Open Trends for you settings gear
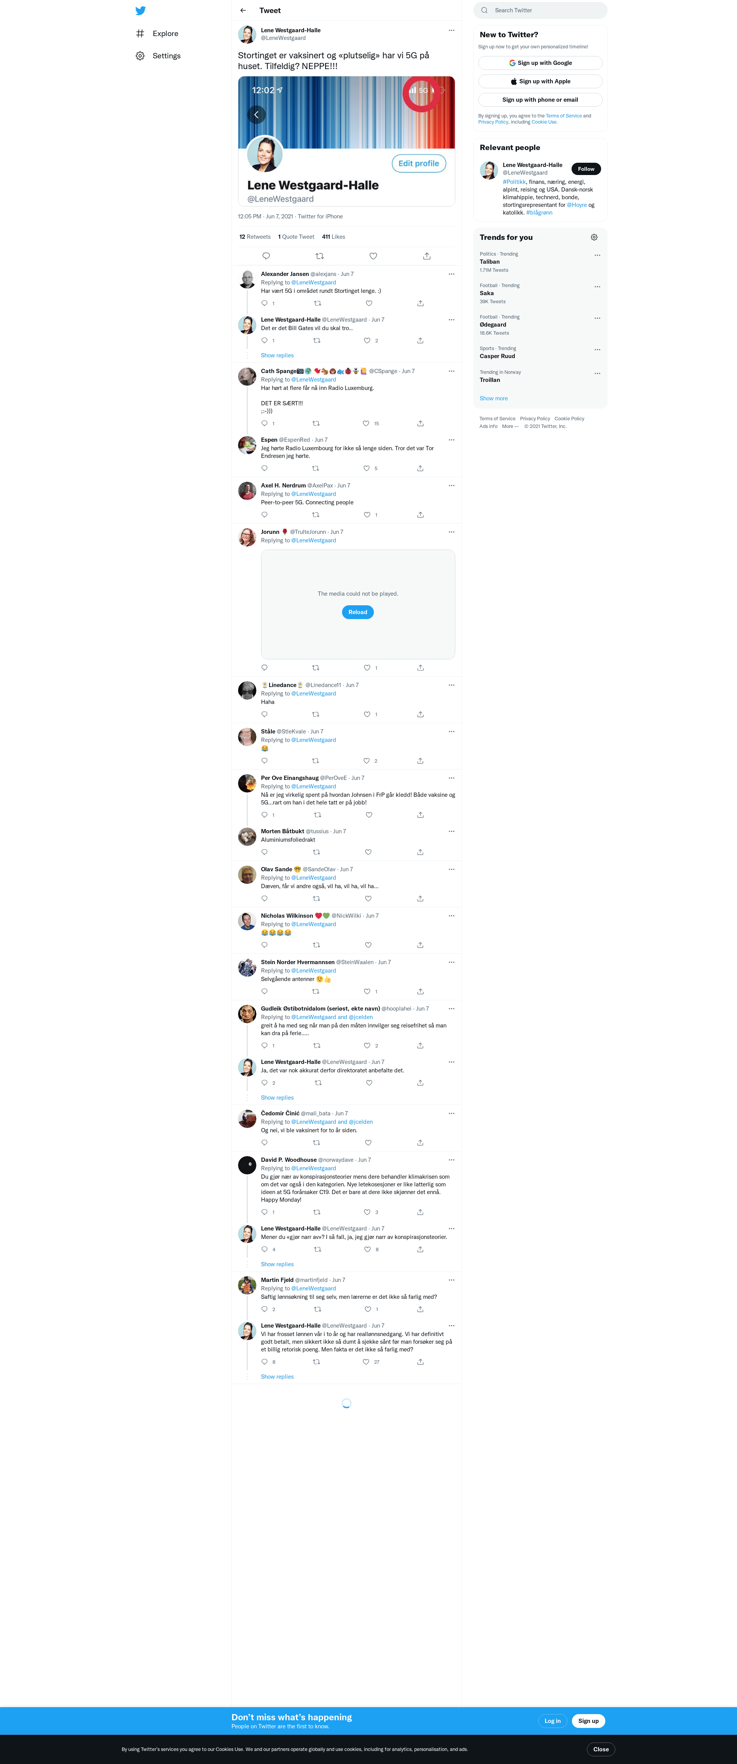This screenshot has height=1764, width=737. click(594, 237)
